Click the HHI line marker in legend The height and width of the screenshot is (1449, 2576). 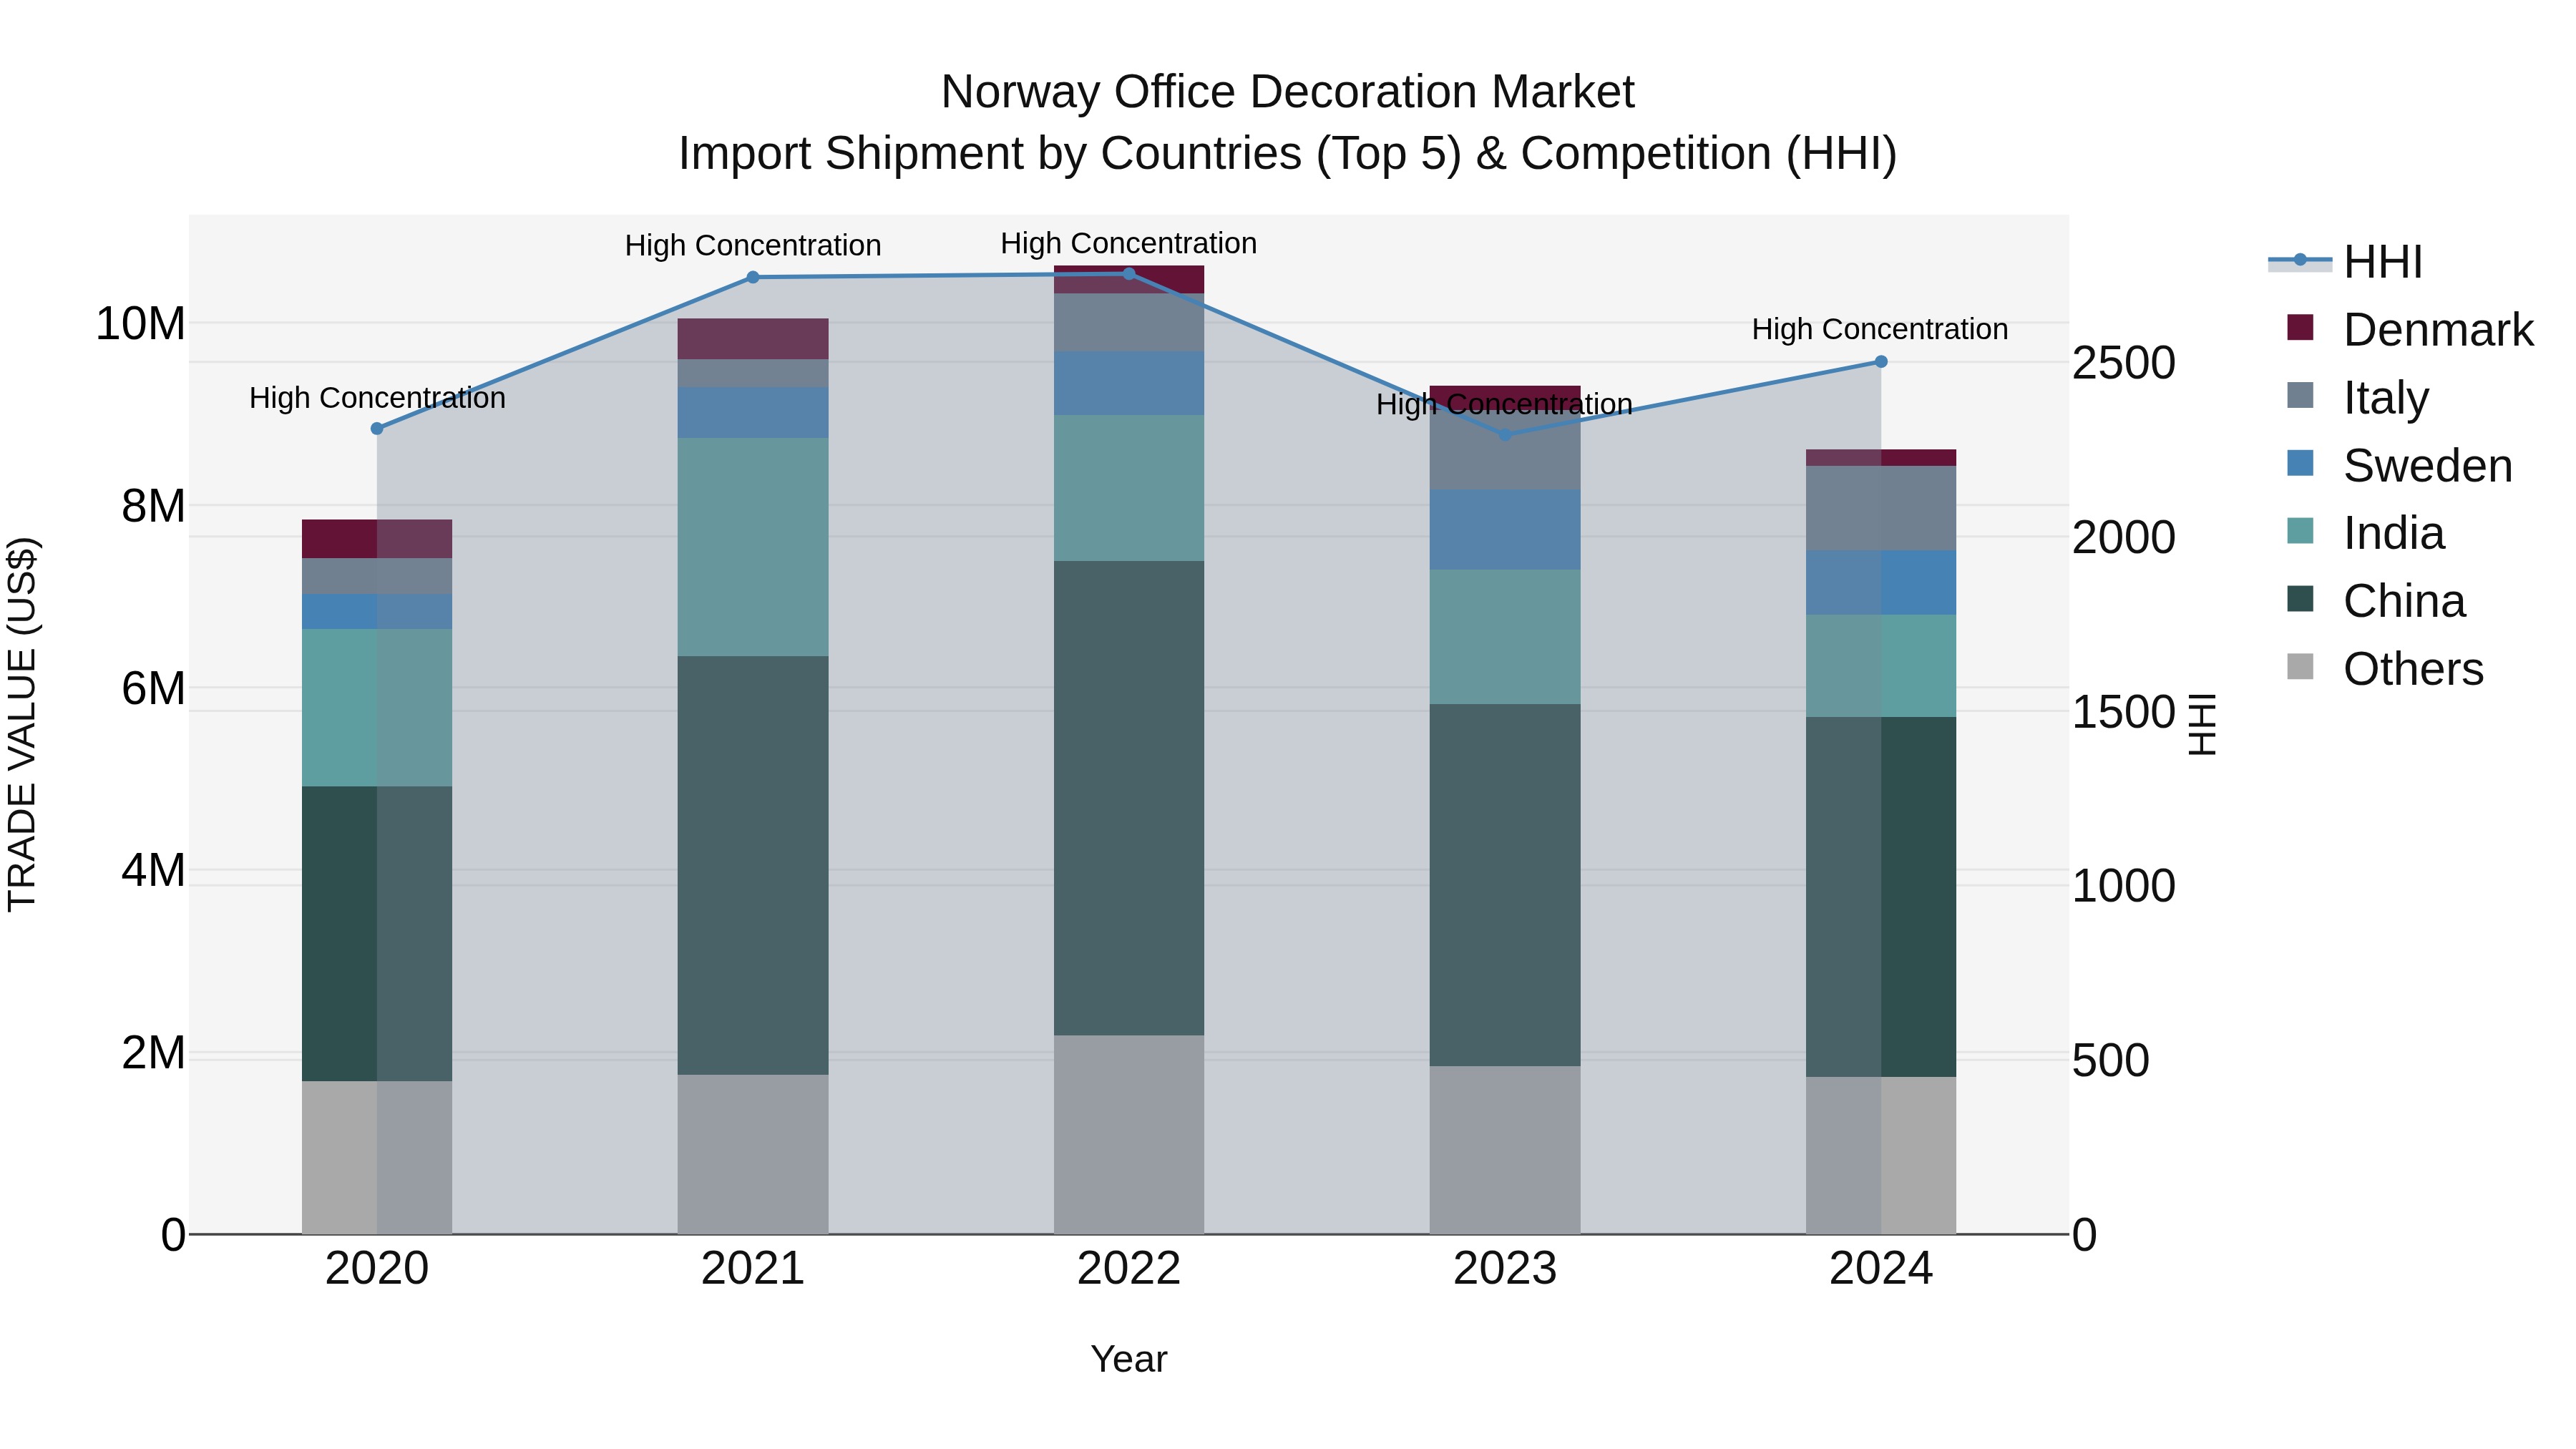2300,260
